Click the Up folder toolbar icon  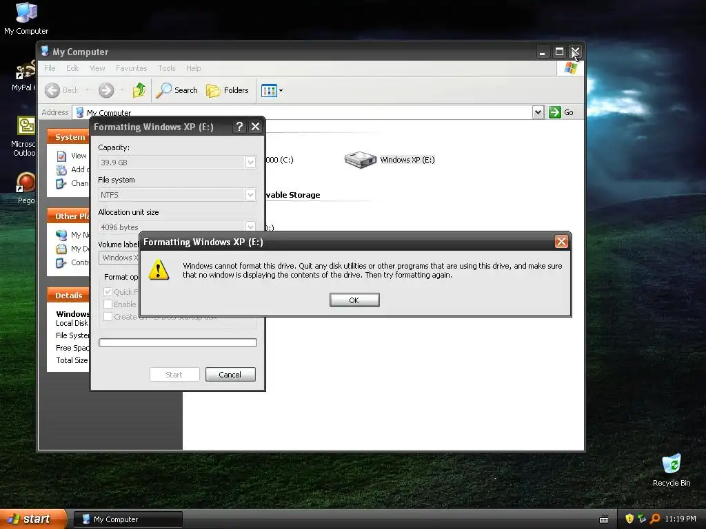[139, 90]
